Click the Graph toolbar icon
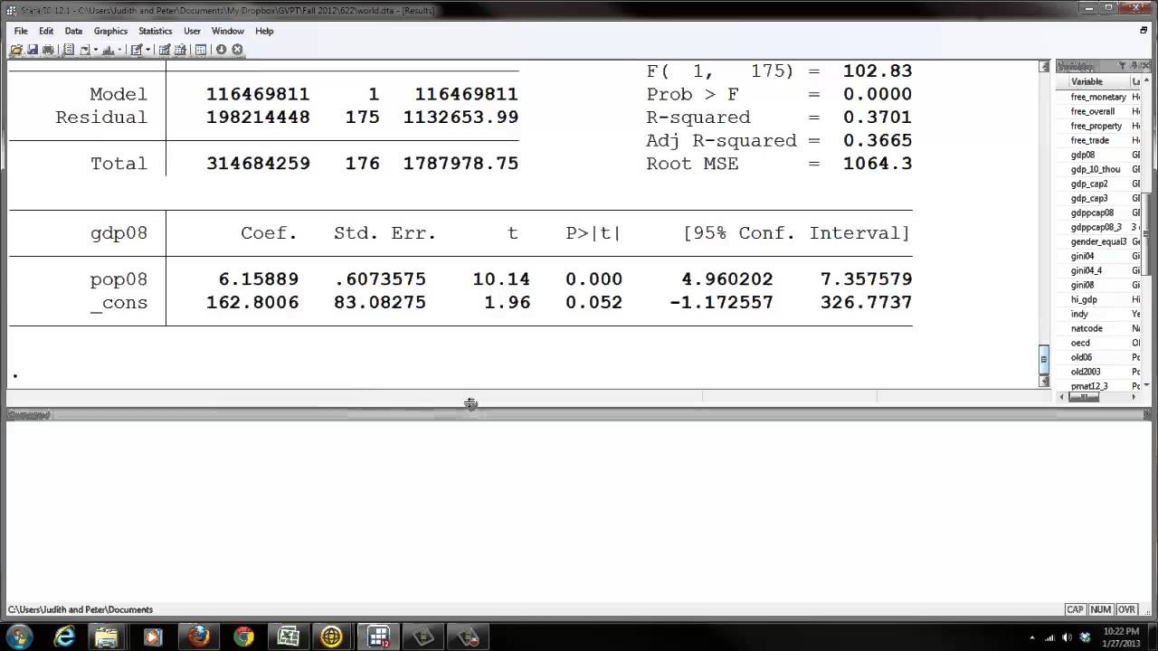Screen dimensions: 1158x651 (x=109, y=50)
